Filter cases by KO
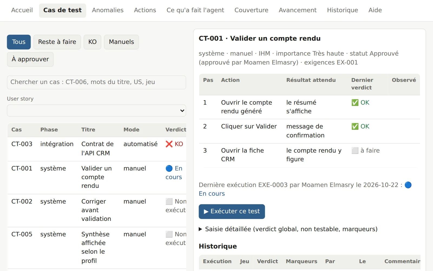The height and width of the screenshot is (271, 433). (92, 42)
